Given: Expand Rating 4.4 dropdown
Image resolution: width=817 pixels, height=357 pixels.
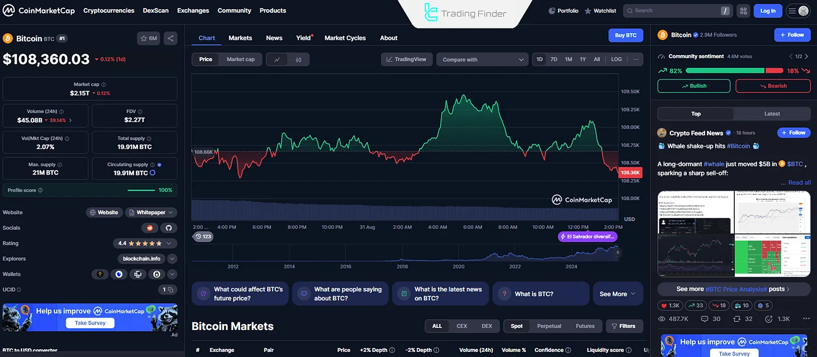Looking at the screenshot, I should point(145,244).
